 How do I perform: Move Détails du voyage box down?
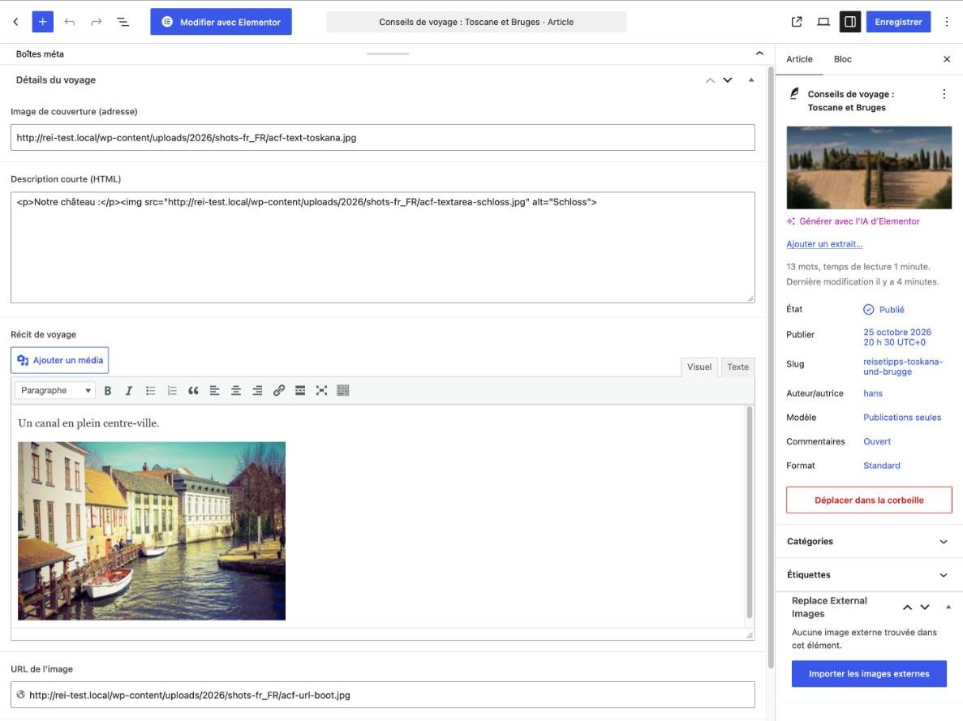coord(728,79)
